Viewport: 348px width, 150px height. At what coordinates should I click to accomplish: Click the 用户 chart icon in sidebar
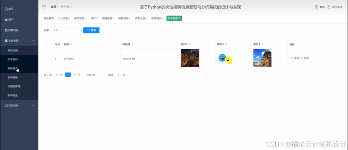6,20
